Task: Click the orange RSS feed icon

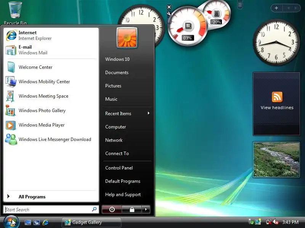Action: click(x=277, y=97)
